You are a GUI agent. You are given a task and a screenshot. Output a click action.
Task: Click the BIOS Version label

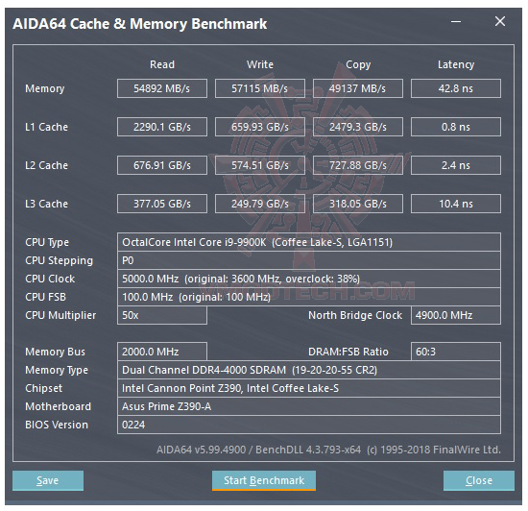coord(57,425)
